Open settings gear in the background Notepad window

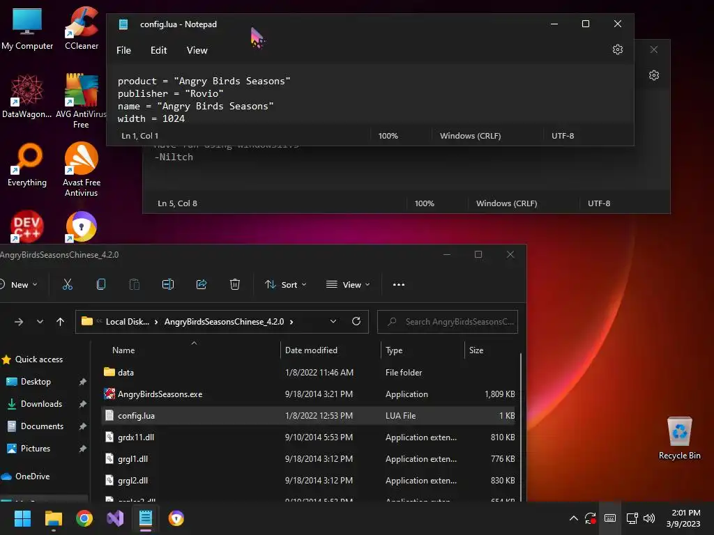click(x=654, y=75)
